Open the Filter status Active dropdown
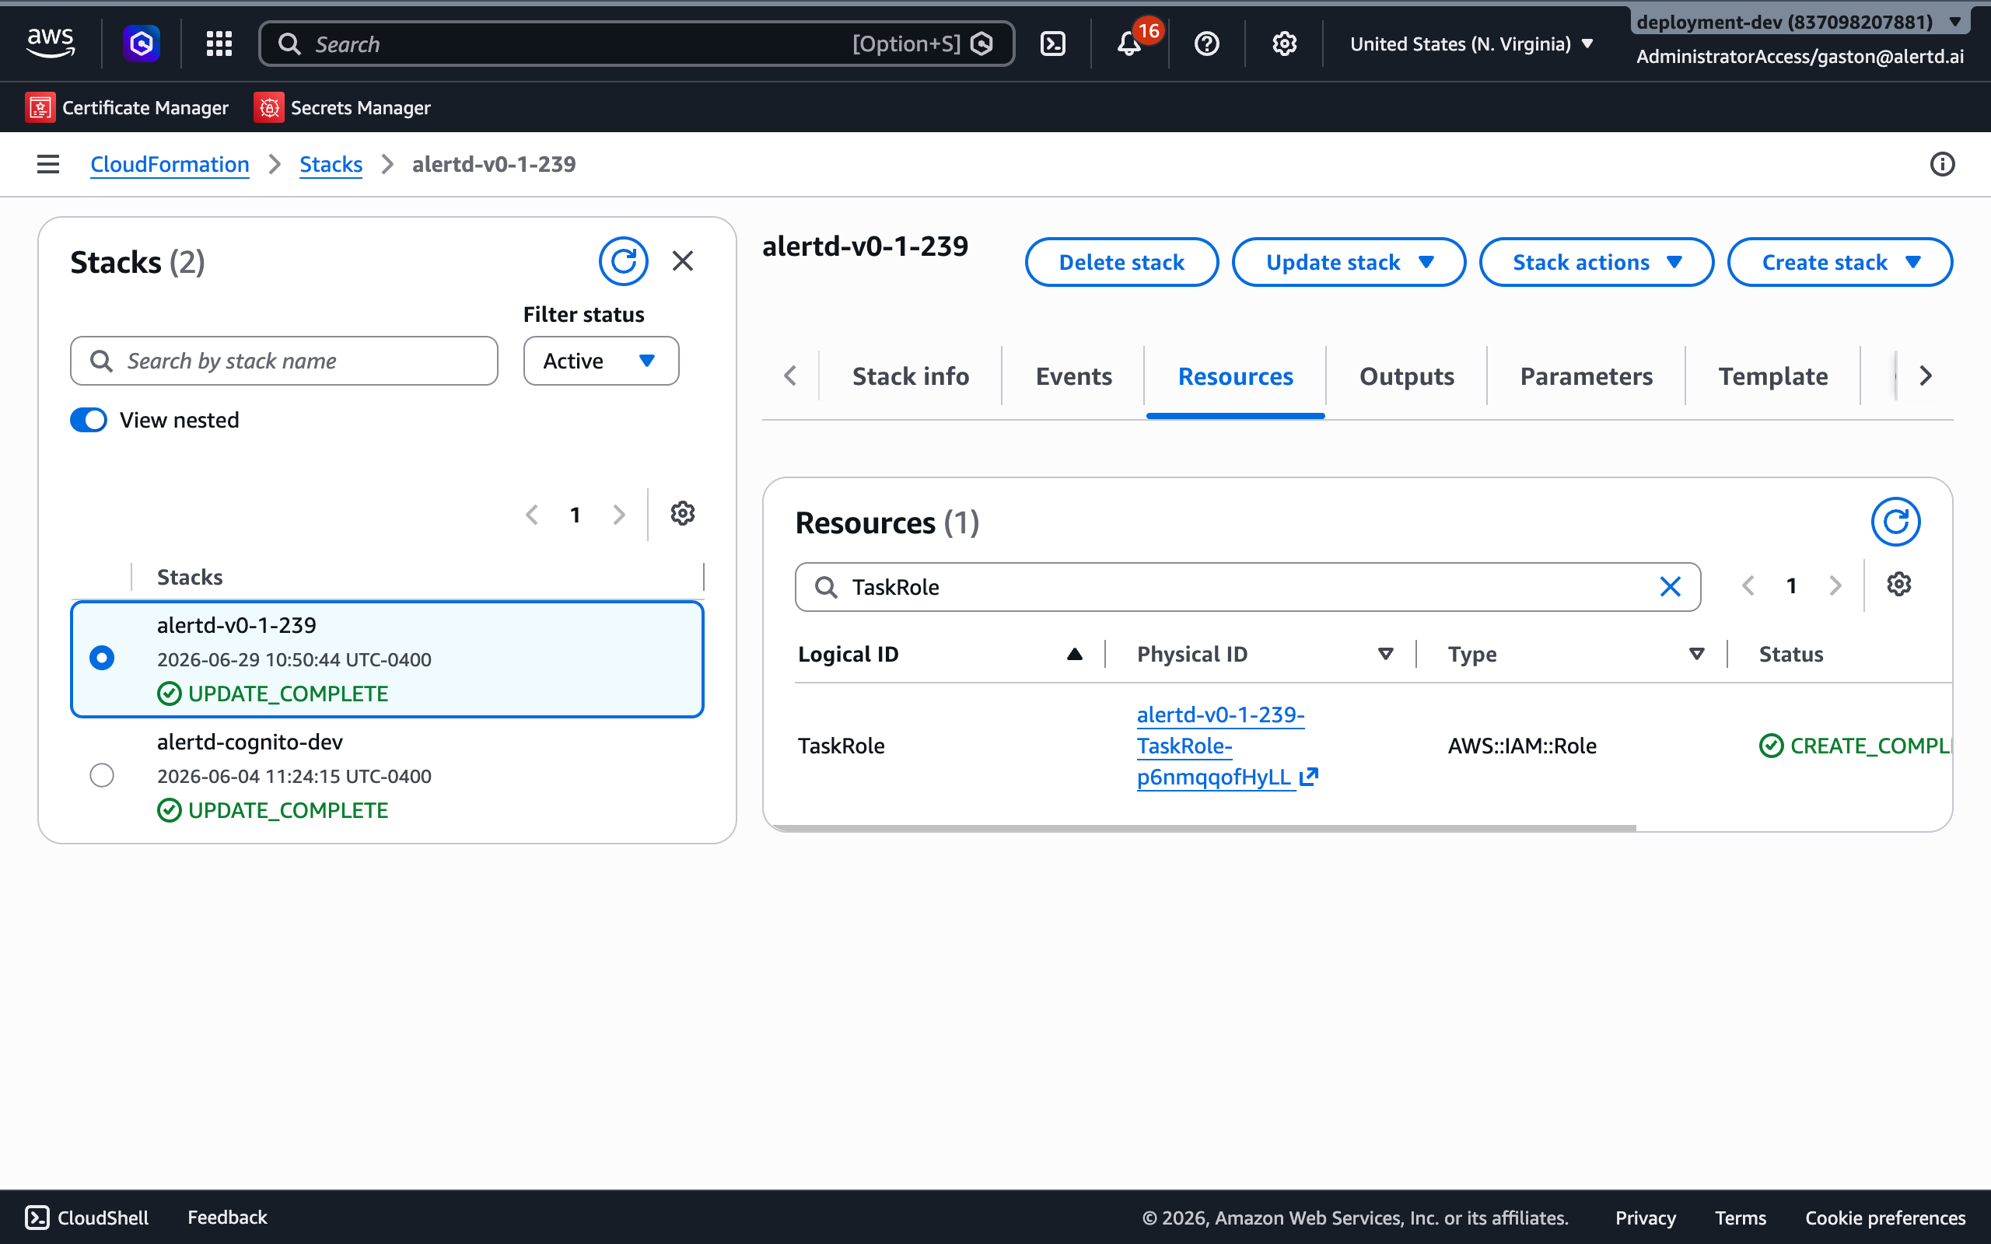 pos(600,360)
